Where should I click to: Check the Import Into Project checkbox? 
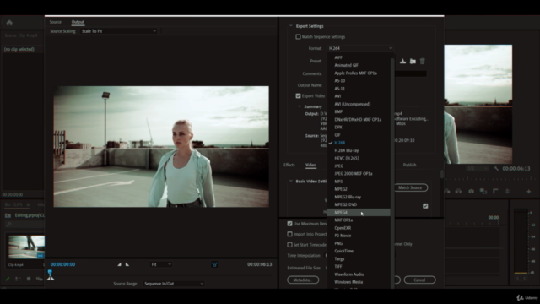pos(289,234)
